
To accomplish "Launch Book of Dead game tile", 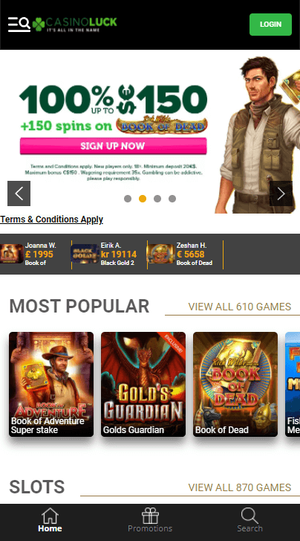I will [235, 385].
